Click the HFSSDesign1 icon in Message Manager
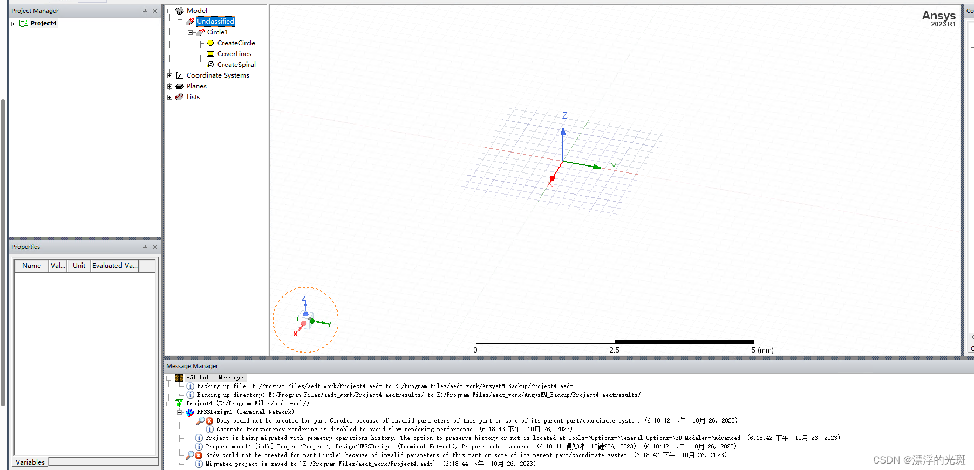Screen dimensions: 974x470 189,412
